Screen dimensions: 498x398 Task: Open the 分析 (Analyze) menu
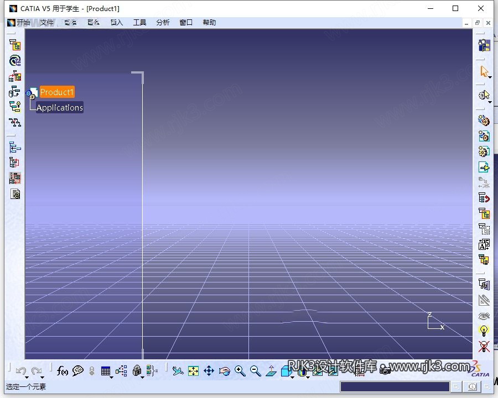[x=163, y=23]
